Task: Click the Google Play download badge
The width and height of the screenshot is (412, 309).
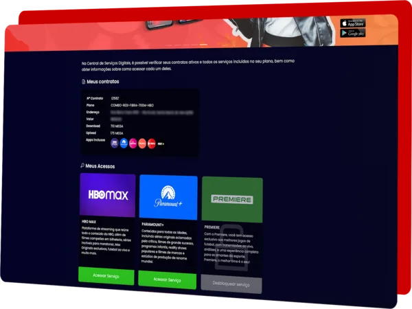Action: [x=353, y=33]
